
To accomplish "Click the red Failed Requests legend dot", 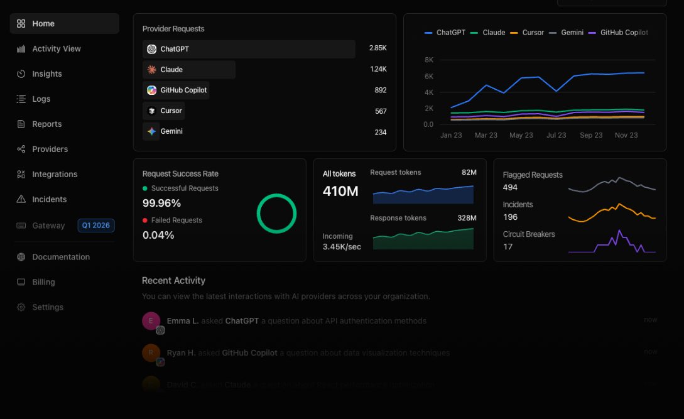I will (x=145, y=220).
